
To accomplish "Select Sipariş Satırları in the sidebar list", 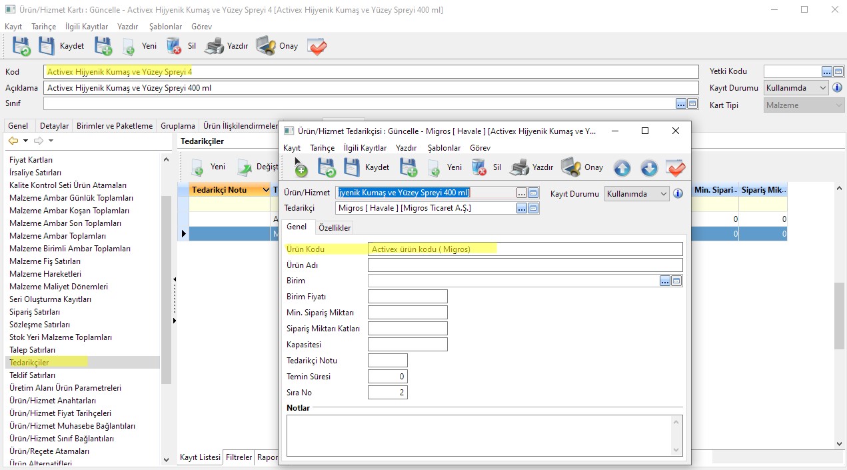I will pos(35,312).
